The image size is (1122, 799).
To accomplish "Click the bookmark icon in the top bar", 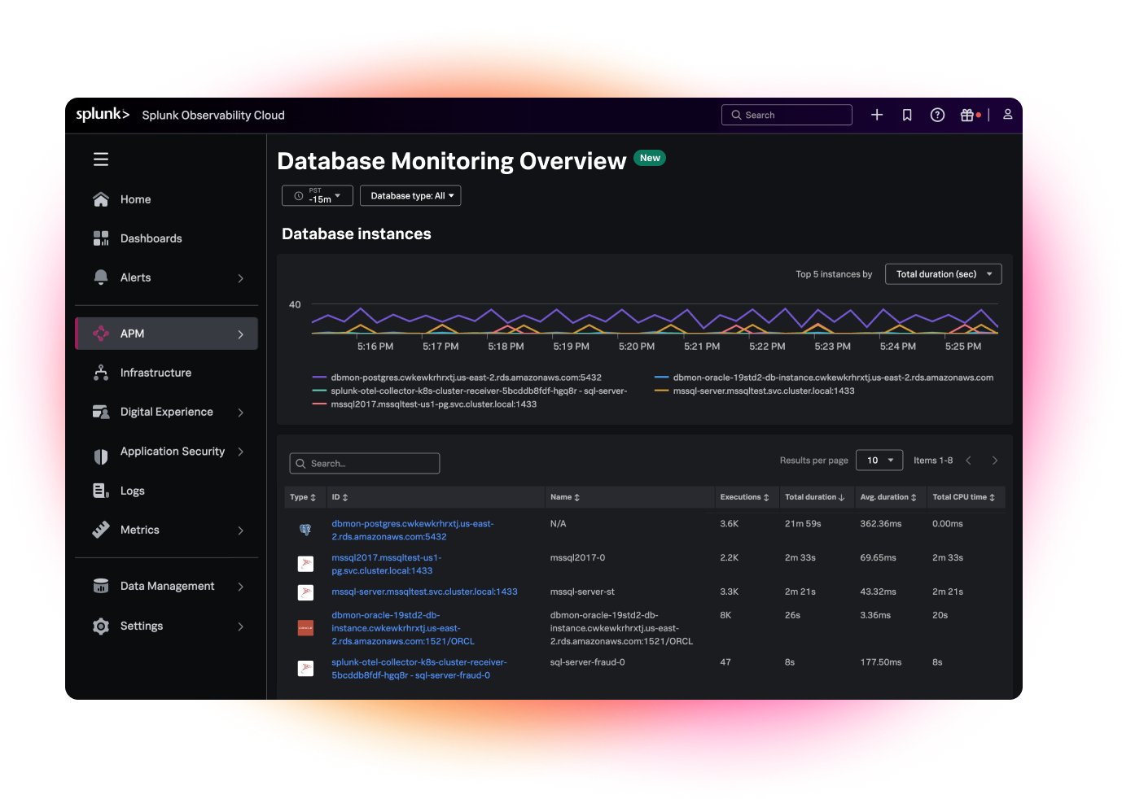I will 907,115.
